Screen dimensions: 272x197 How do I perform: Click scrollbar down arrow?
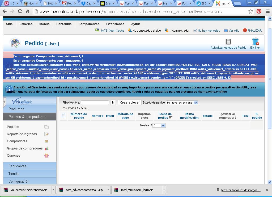[270, 182]
